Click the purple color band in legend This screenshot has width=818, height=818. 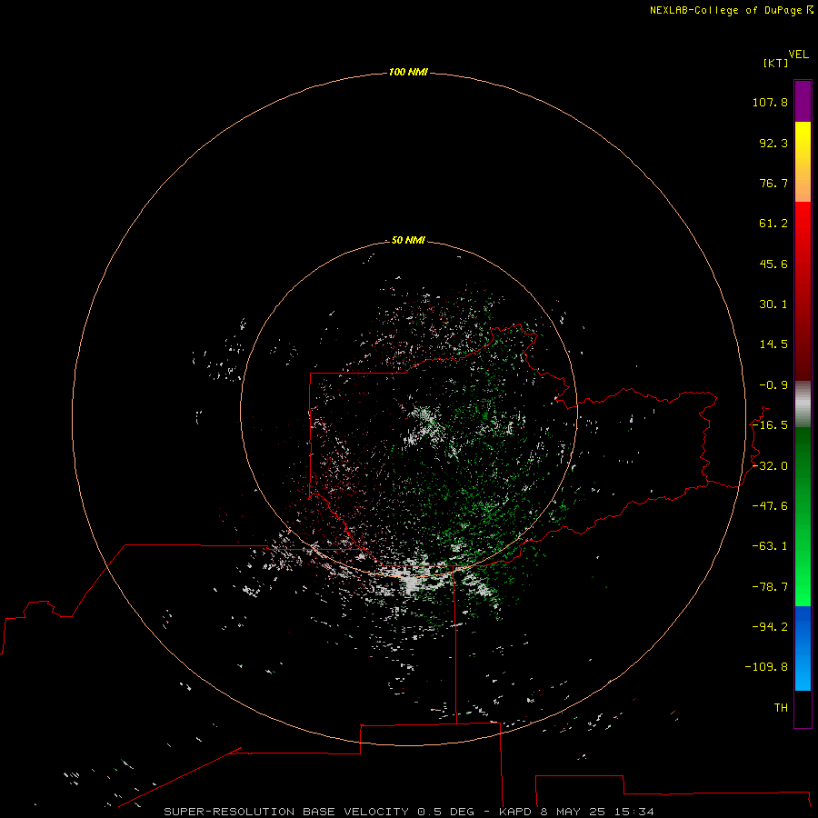click(803, 101)
